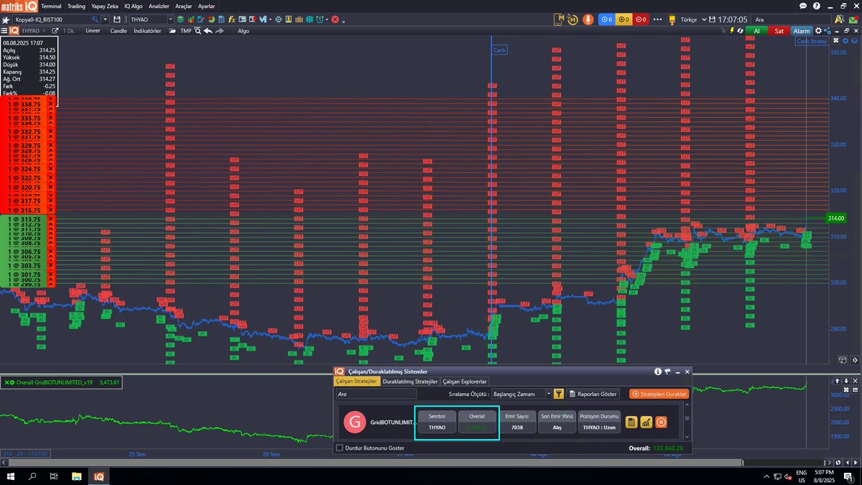Open Windows Start menu
Viewport: 862px width, 485px height.
(11, 476)
